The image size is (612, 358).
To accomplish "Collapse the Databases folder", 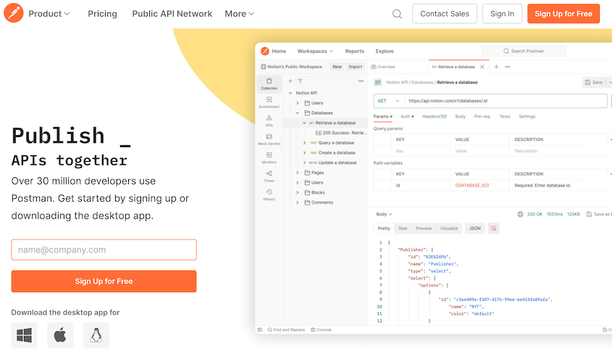I will 298,113.
